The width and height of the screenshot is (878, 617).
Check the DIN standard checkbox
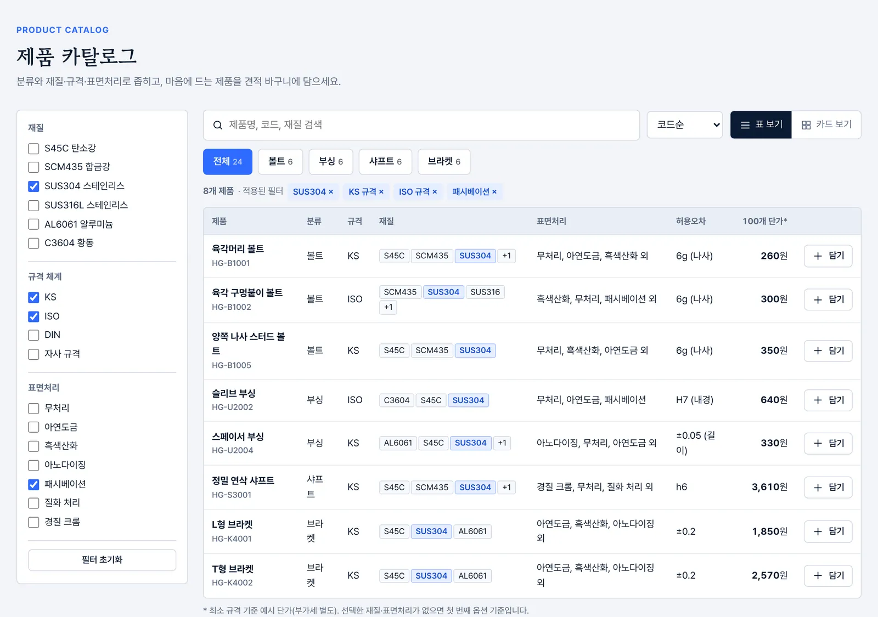pos(33,335)
